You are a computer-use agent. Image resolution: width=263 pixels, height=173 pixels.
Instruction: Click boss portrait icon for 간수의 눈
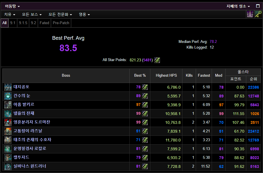8,96
